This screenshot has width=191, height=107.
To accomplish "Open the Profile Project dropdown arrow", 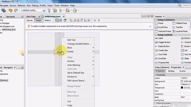I will pos(78,10).
